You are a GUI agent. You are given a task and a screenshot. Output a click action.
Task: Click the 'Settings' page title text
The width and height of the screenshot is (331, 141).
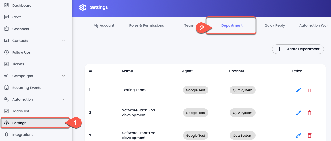tap(99, 7)
